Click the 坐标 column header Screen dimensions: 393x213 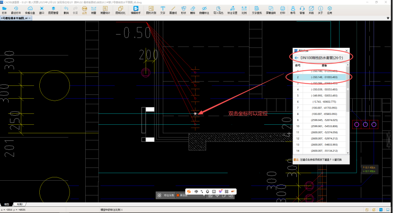[324, 65]
